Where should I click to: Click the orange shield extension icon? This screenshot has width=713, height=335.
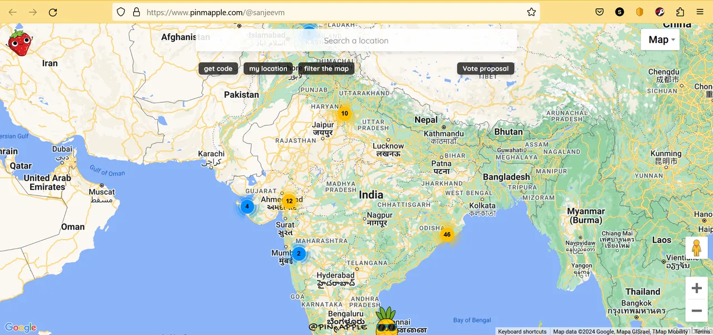click(640, 12)
